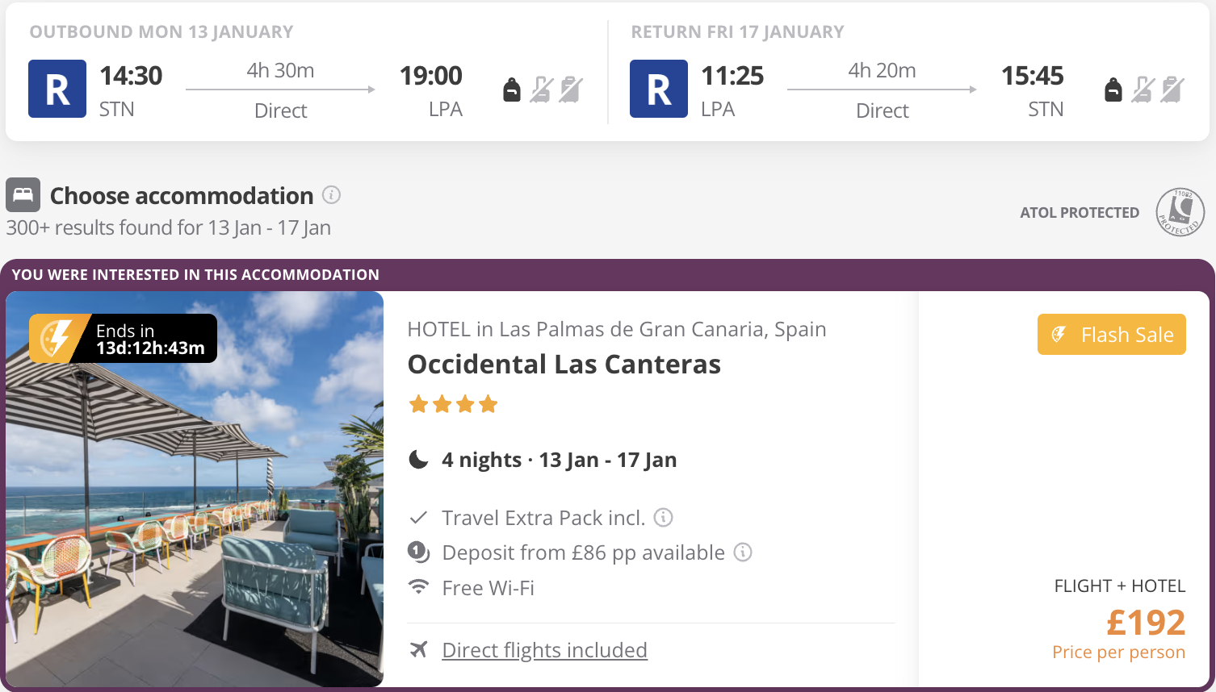Click the bed accommodation icon

23,195
